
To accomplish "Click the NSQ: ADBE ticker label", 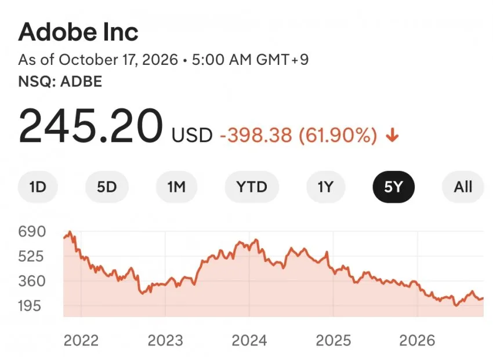I will (x=60, y=81).
